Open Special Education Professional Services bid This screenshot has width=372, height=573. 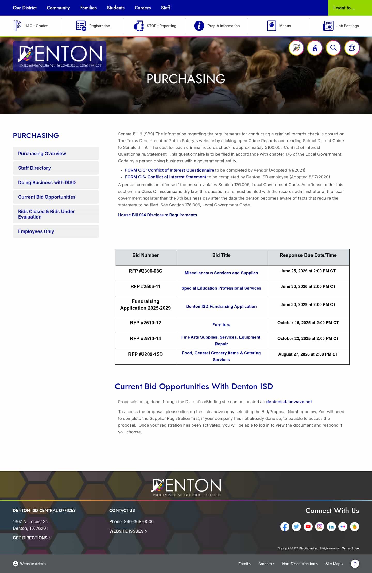click(221, 288)
